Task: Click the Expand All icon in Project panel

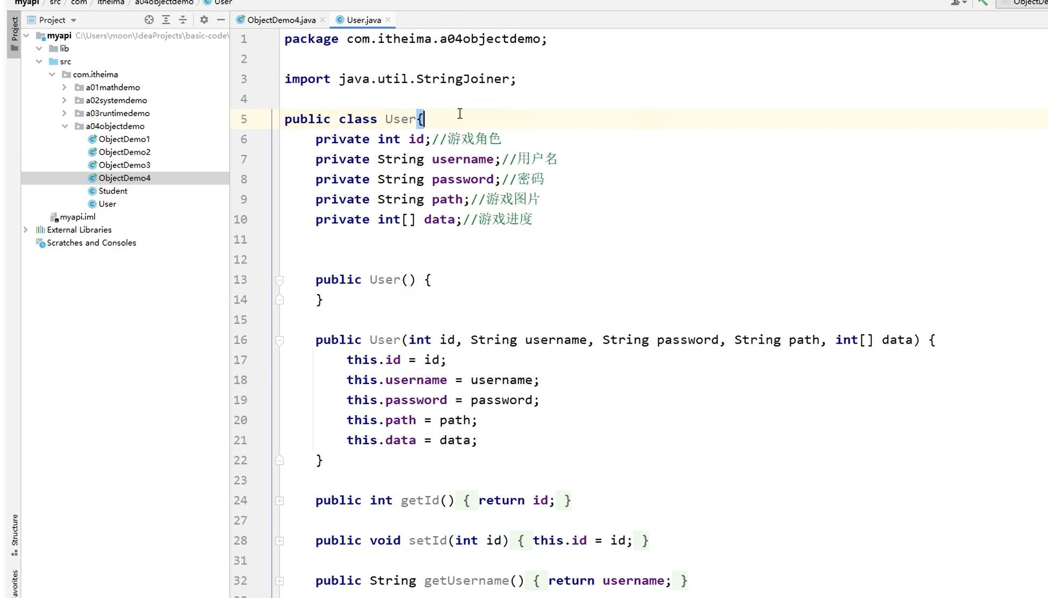Action: [166, 20]
